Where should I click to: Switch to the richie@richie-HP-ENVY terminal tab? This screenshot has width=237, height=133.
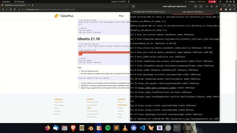pos(150,12)
